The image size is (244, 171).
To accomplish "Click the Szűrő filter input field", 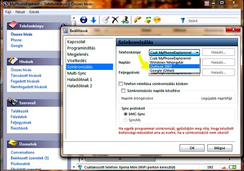I will [x=212, y=21].
